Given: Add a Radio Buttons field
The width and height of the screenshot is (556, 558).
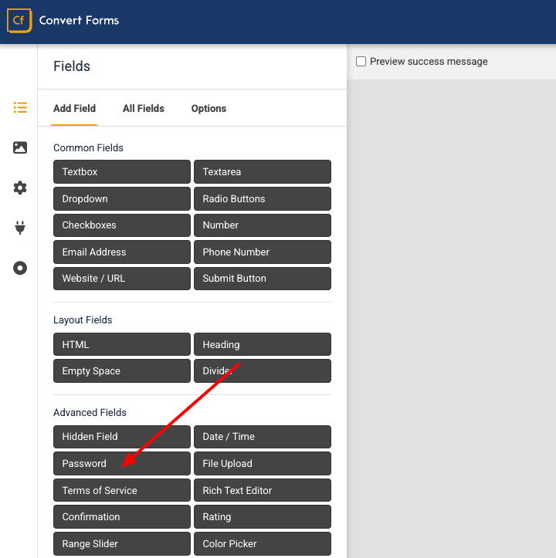Looking at the screenshot, I should pos(262,198).
